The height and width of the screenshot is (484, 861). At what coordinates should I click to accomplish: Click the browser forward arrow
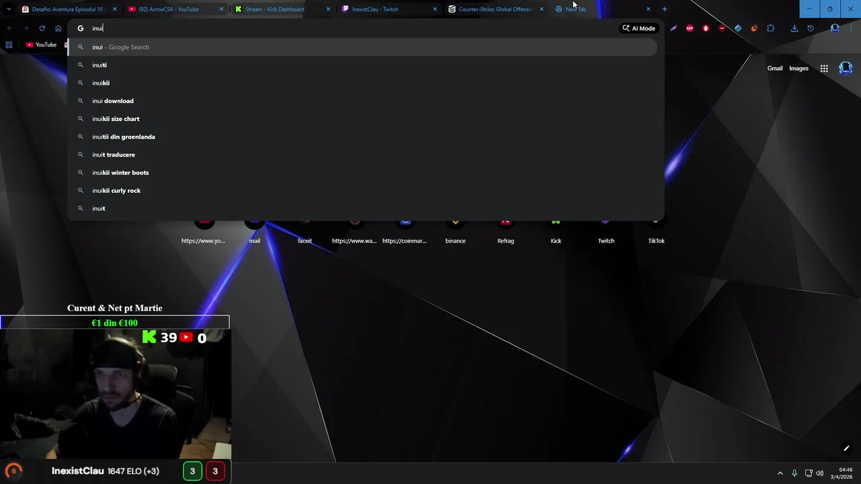click(x=26, y=28)
